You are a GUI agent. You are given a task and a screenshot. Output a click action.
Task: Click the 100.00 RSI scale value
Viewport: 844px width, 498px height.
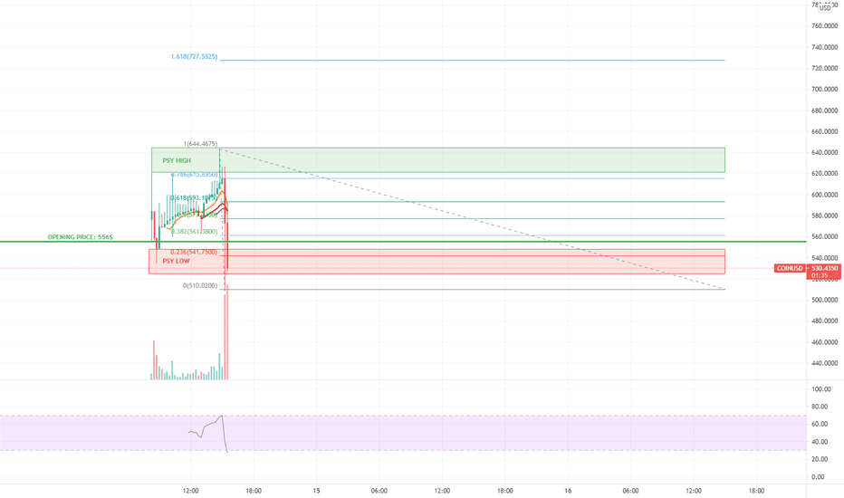(x=820, y=389)
